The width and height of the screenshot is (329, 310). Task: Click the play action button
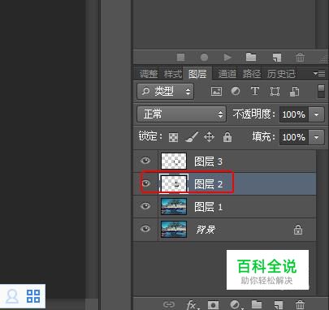tap(227, 57)
